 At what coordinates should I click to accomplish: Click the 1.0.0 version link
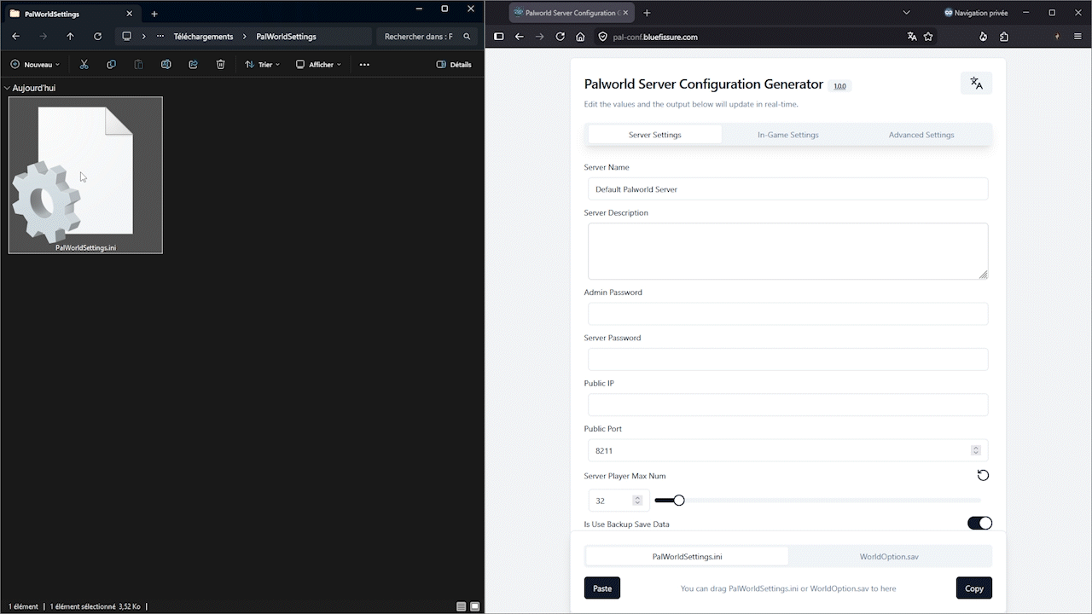tap(840, 86)
